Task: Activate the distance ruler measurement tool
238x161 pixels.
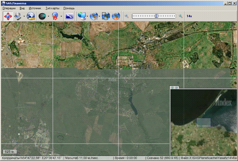Action: click(31, 16)
